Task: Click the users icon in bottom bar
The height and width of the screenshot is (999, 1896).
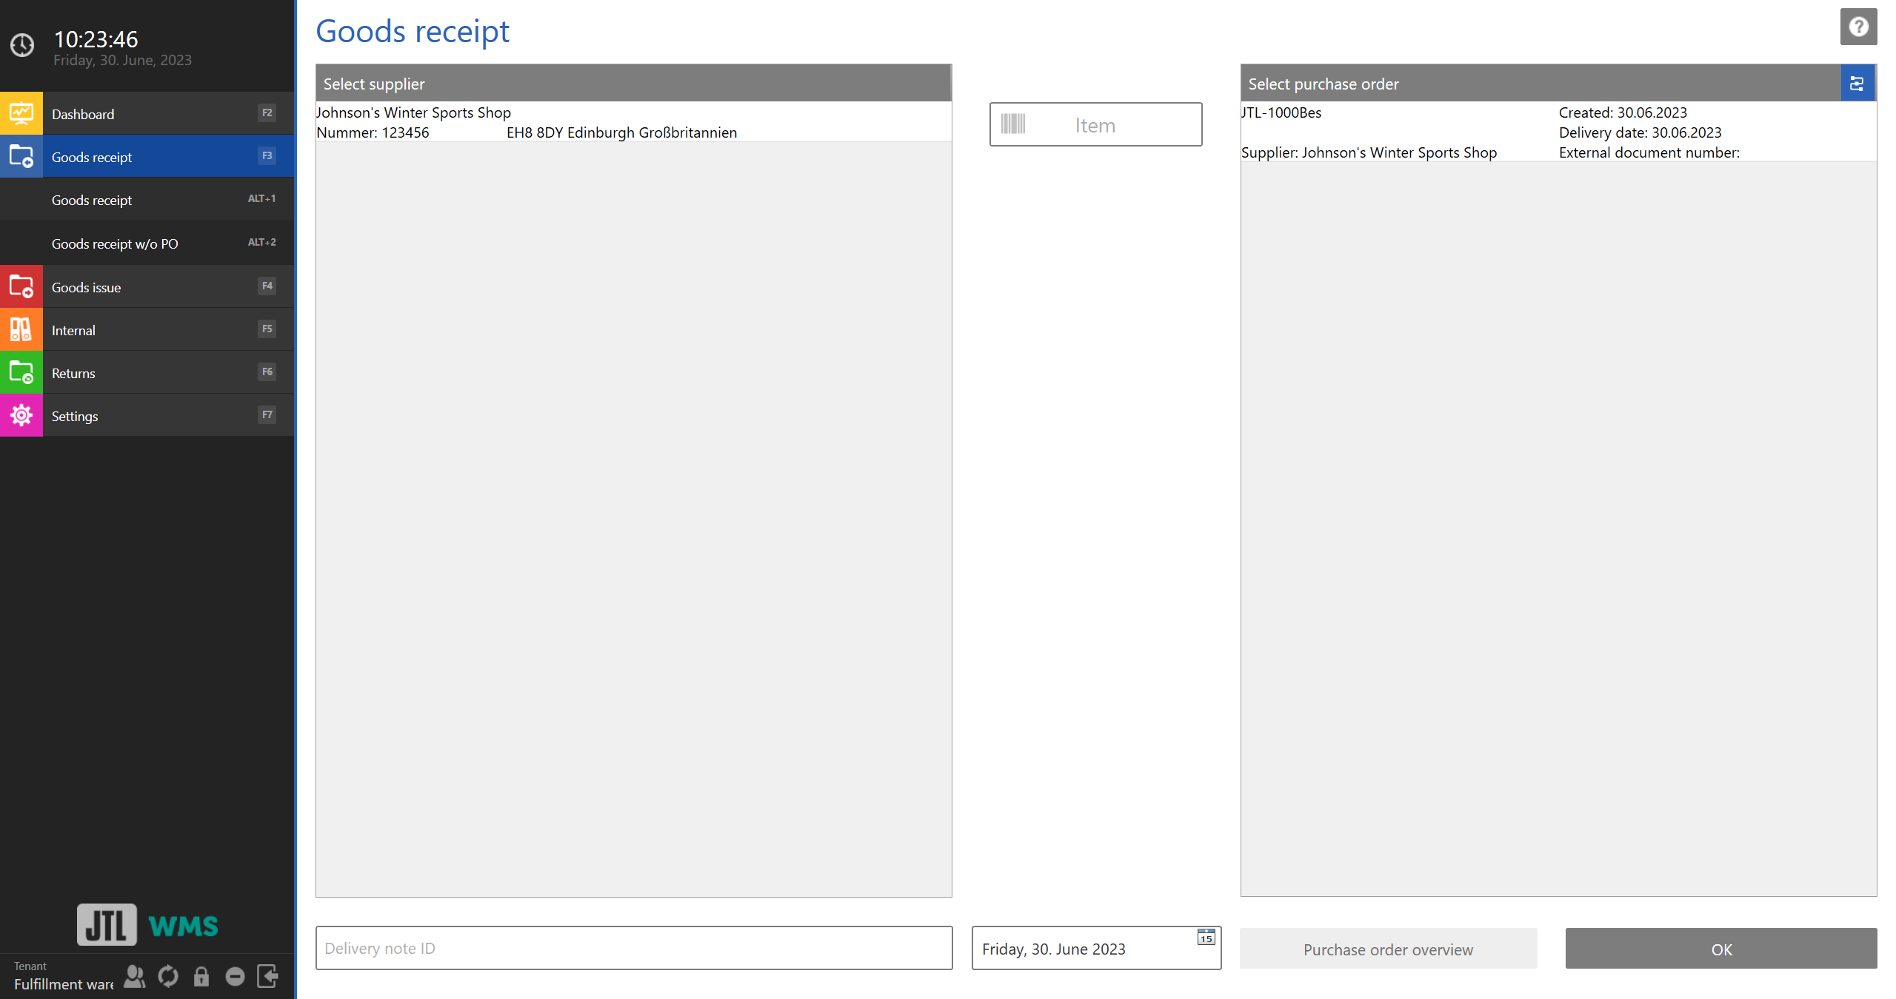Action: [134, 977]
